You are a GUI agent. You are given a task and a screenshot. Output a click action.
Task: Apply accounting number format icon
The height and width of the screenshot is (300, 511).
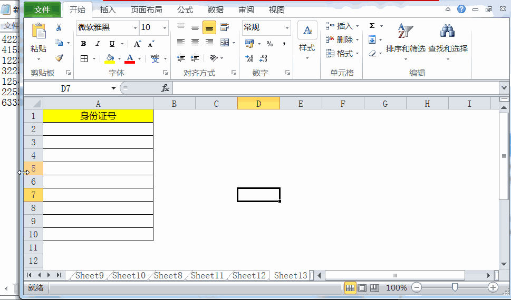click(249, 43)
